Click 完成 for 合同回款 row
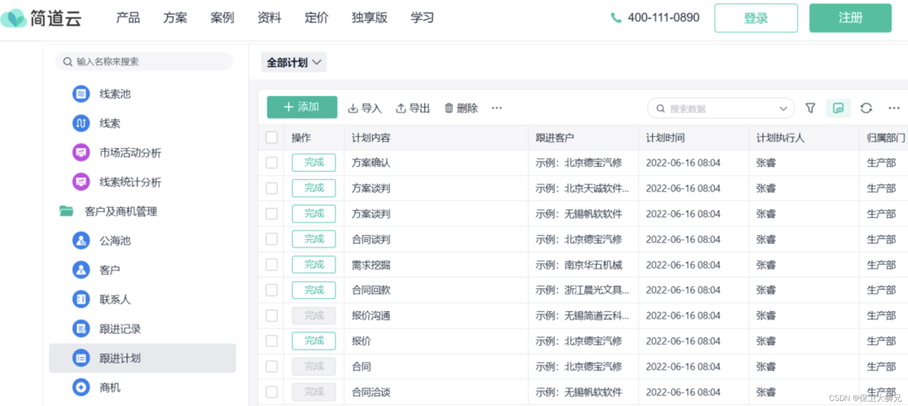 click(314, 290)
